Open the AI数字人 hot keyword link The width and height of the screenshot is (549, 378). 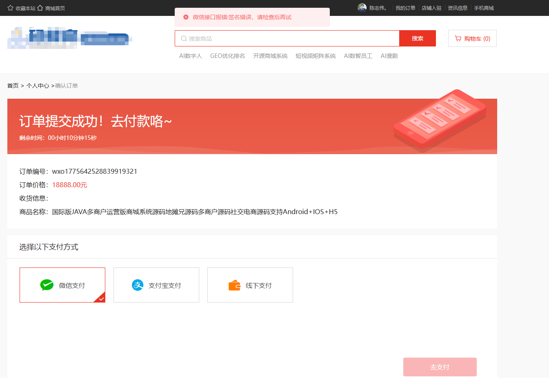click(x=191, y=56)
